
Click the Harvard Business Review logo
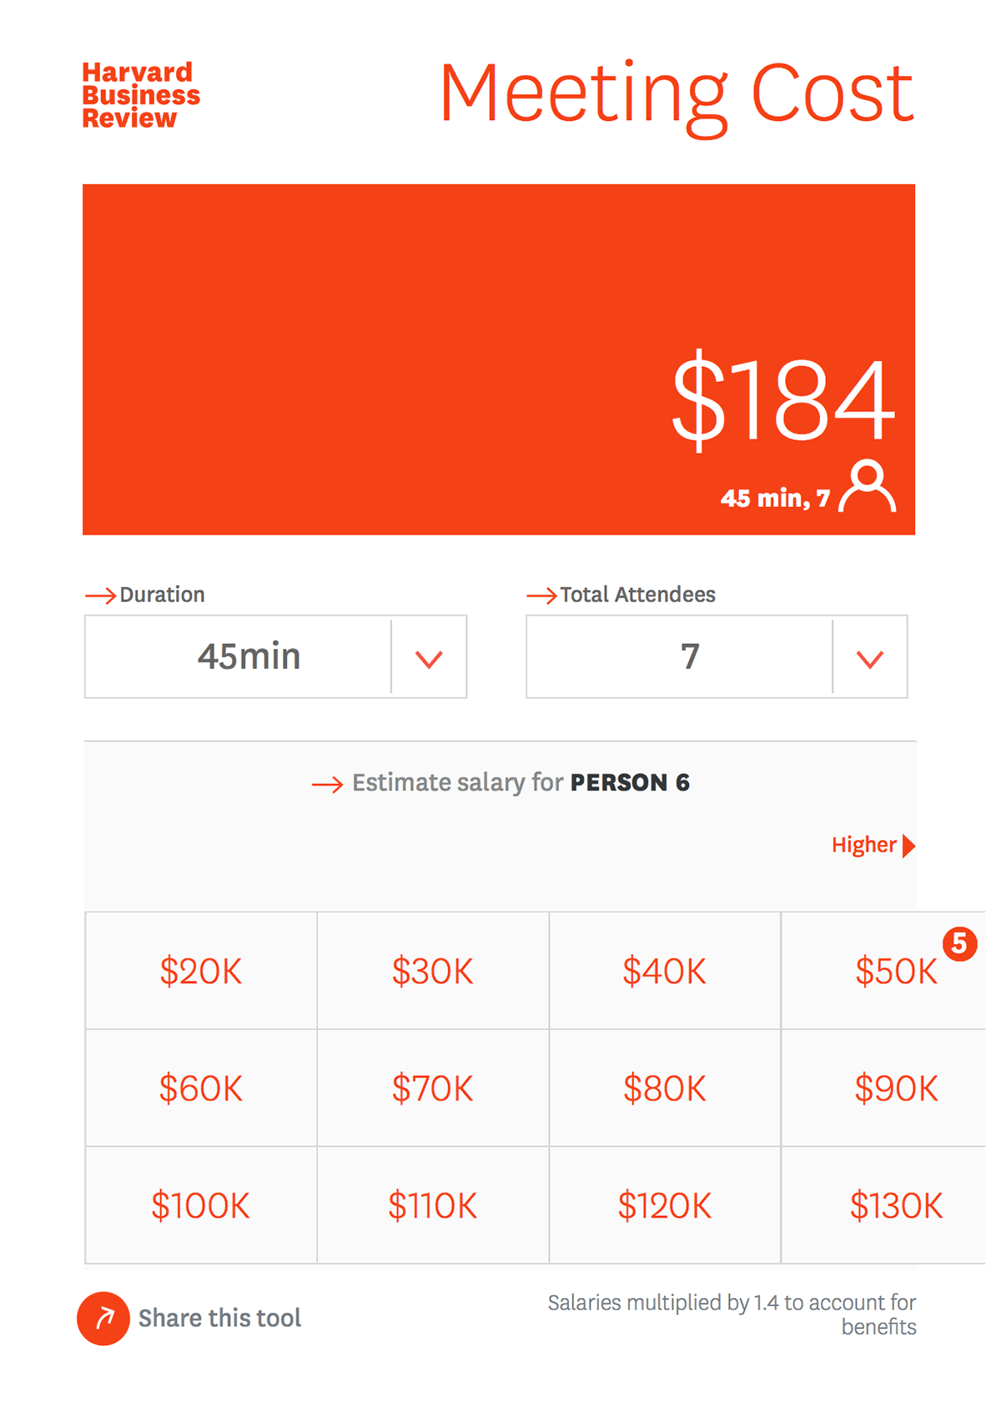140,95
